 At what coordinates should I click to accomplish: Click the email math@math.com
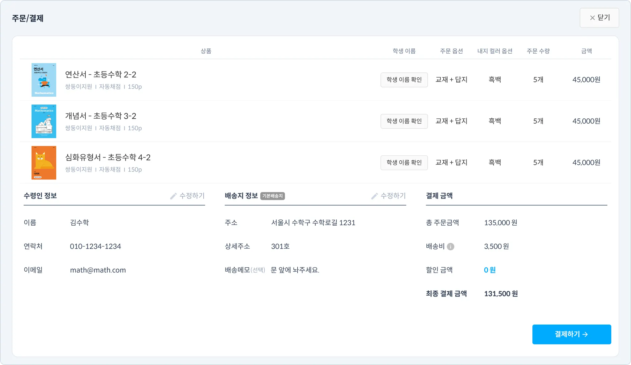[98, 270]
